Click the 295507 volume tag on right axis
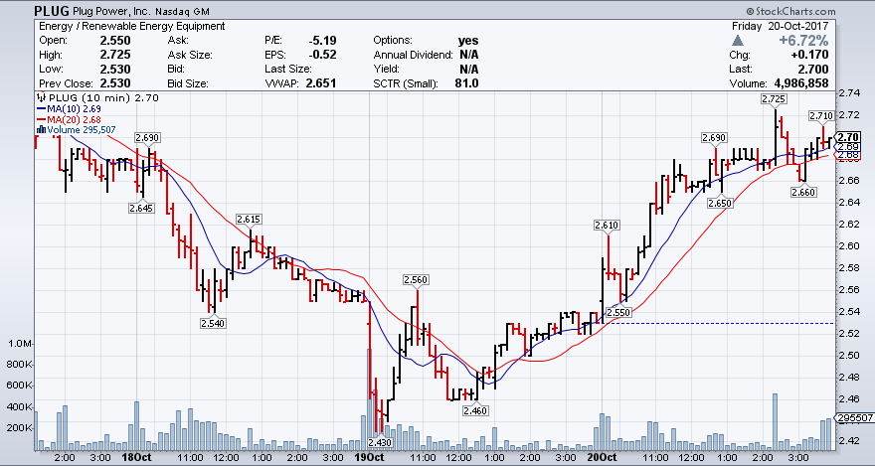This screenshot has height=466, width=875. tap(854, 418)
